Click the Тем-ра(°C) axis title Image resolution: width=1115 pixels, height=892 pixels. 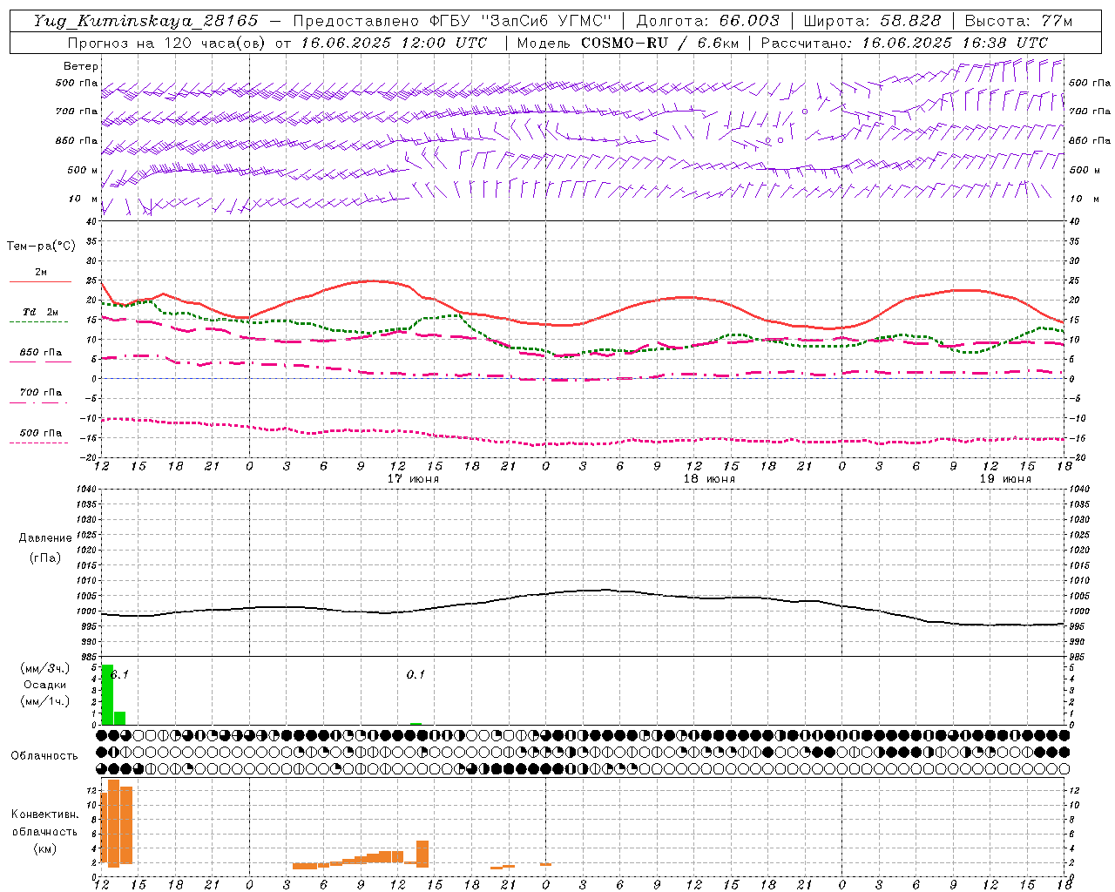click(41, 247)
